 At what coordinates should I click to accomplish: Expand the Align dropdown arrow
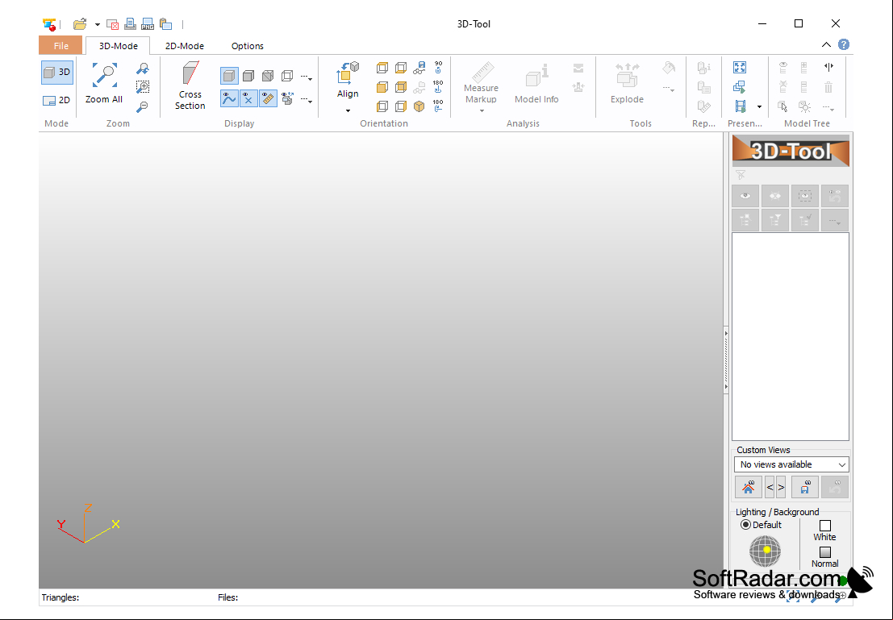348,110
